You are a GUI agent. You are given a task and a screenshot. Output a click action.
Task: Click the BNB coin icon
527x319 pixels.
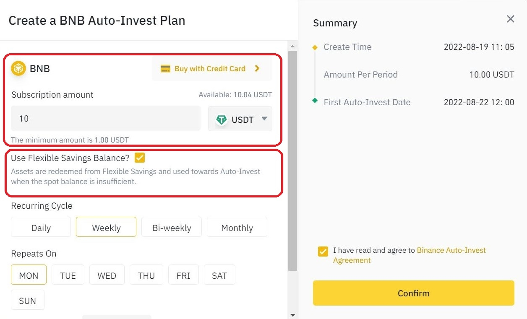coord(18,68)
